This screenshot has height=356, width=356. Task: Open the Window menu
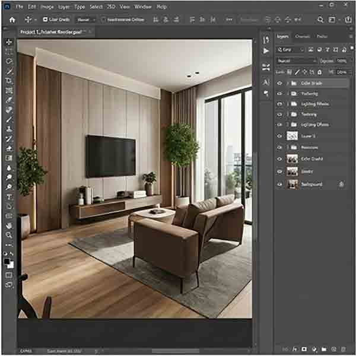[x=143, y=7]
